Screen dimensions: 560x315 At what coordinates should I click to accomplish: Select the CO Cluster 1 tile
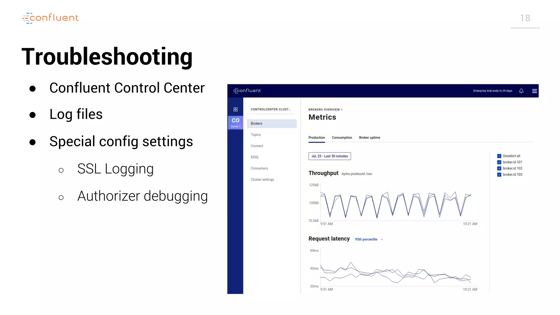(x=235, y=122)
